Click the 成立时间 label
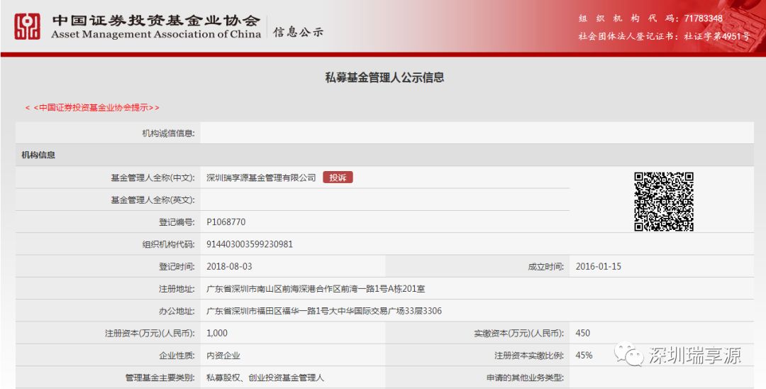Viewport: 766px width, 389px height. [545, 266]
